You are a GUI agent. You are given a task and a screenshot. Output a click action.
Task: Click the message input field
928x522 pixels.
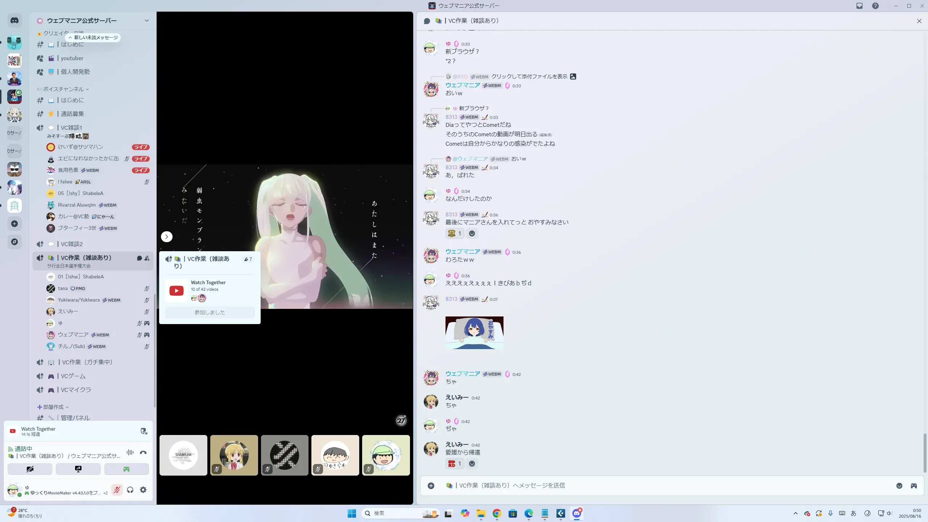tap(652, 486)
